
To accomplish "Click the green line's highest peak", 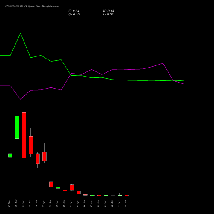I will [x=21, y=33].
